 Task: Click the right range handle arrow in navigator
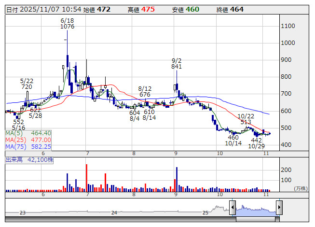click(279, 208)
